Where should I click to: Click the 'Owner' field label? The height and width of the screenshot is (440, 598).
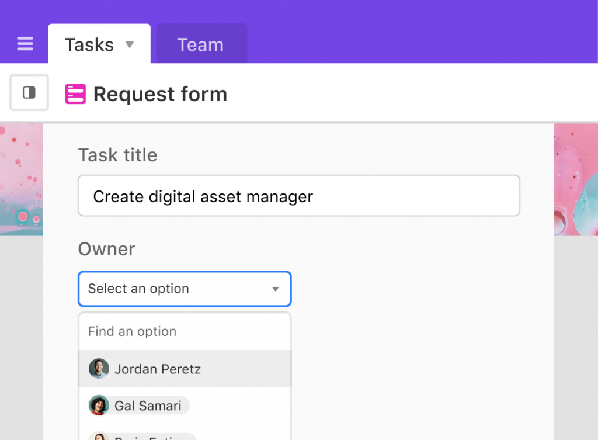[x=106, y=250]
